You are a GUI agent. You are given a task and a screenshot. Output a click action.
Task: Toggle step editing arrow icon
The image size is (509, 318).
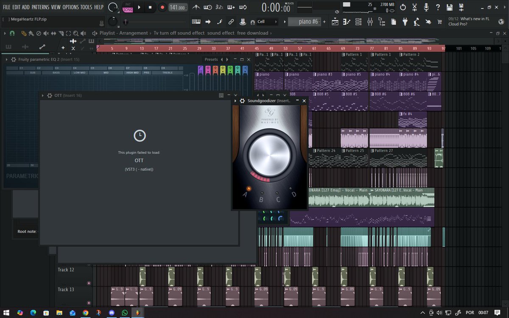pyautogui.click(x=208, y=22)
